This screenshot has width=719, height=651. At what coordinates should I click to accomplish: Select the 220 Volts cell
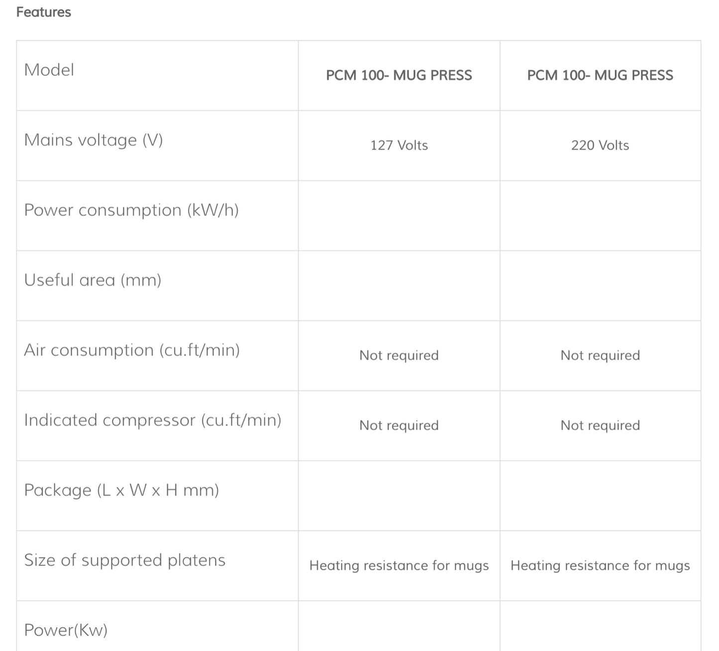click(600, 145)
